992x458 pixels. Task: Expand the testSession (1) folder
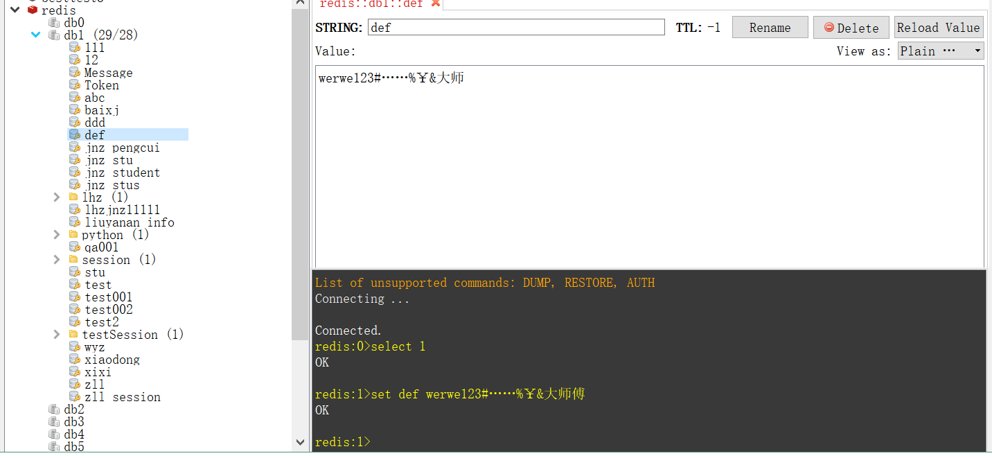57,335
